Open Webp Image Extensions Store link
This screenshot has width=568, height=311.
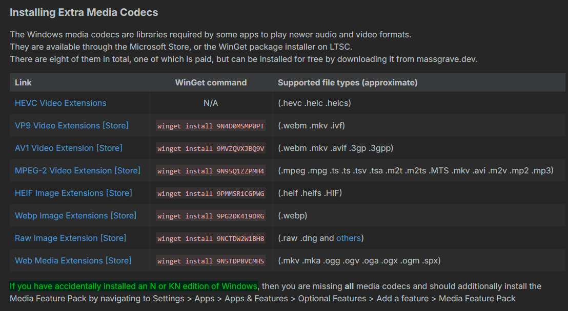(x=75, y=215)
